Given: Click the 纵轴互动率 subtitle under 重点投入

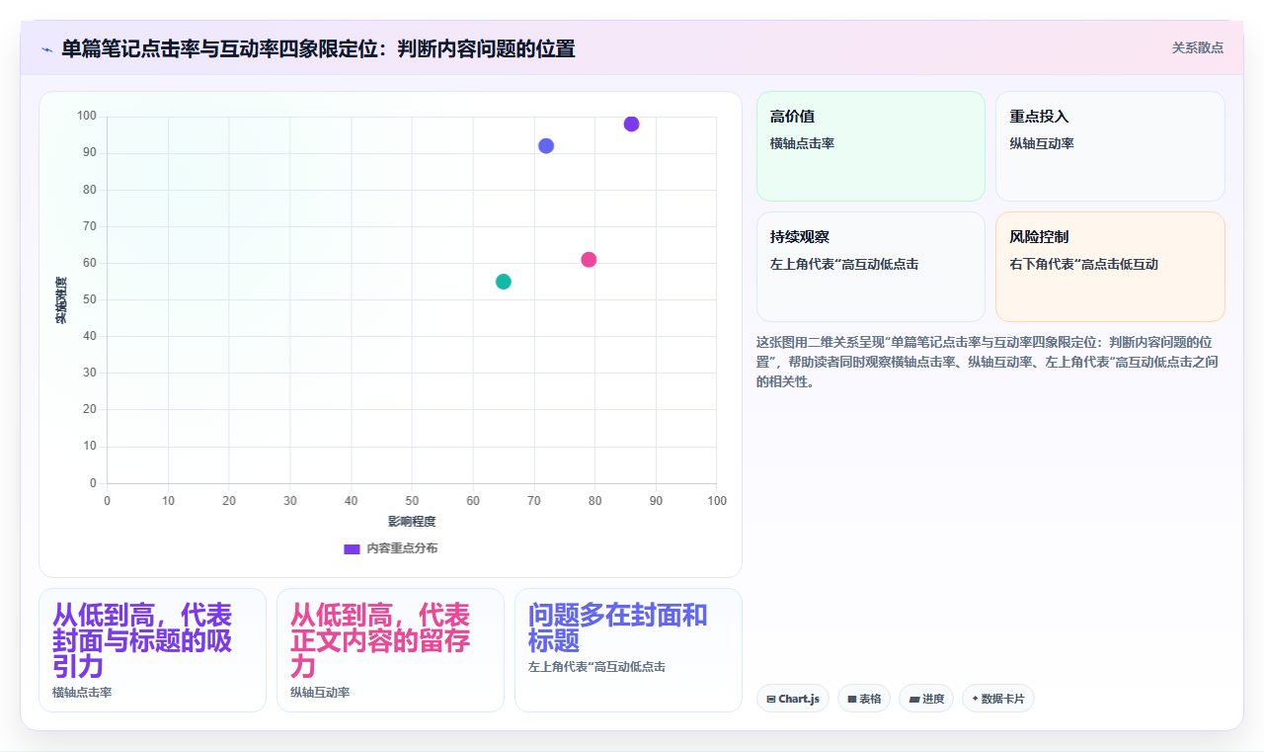Looking at the screenshot, I should click(x=1041, y=143).
